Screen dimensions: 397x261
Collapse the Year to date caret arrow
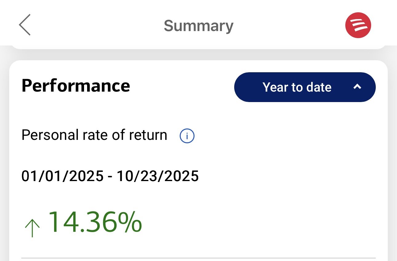(357, 87)
